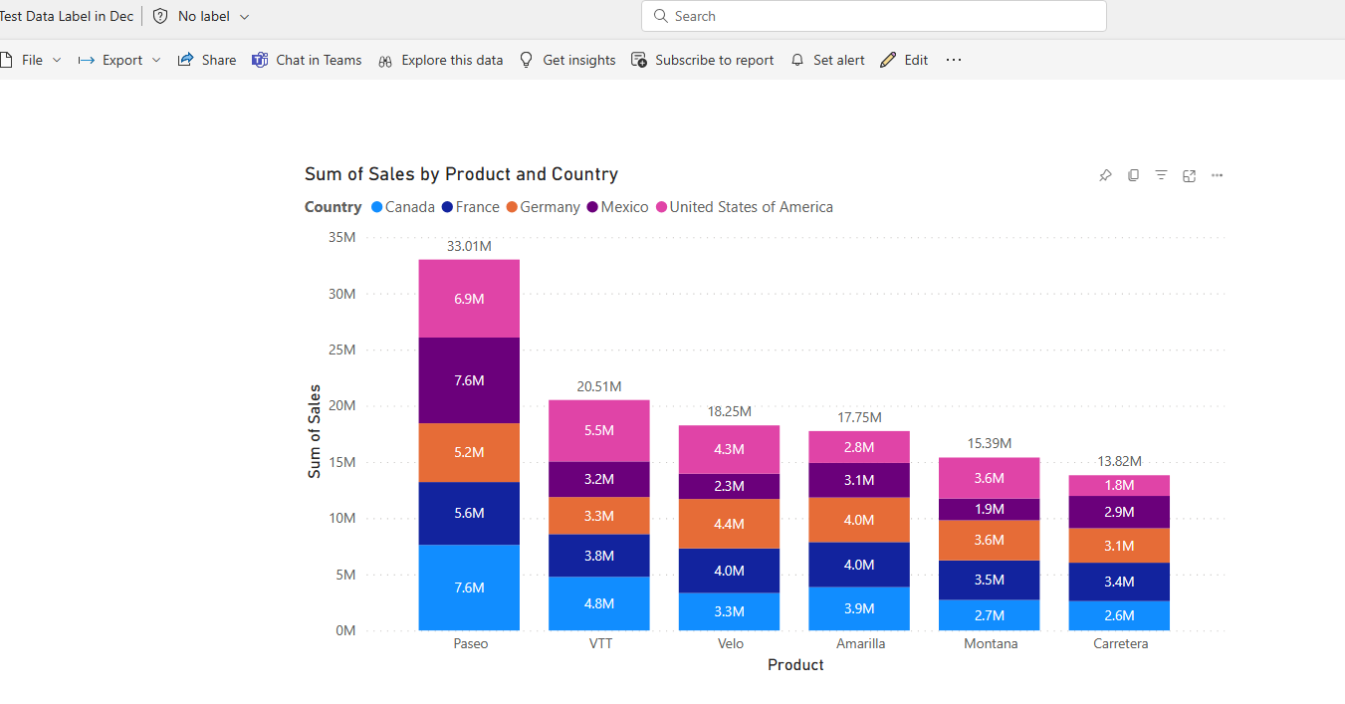Image resolution: width=1345 pixels, height=704 pixels.
Task: Click the Share icon
Action: 185,60
